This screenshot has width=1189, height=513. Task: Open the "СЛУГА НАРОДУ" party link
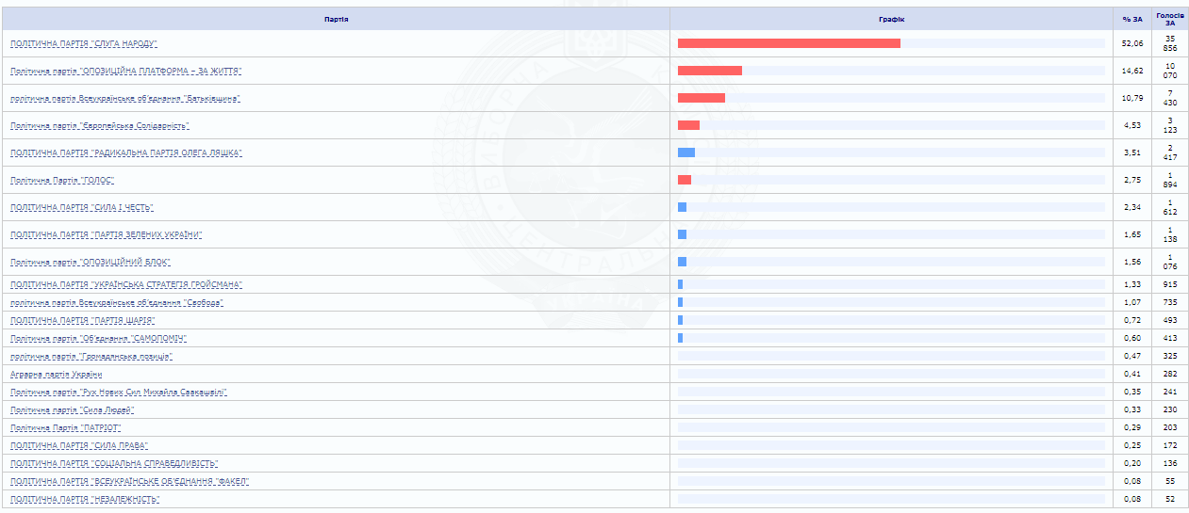[83, 44]
